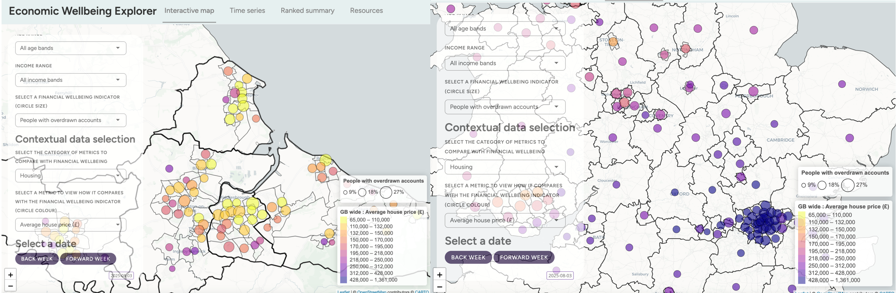Open the Time series tab

pyautogui.click(x=247, y=11)
